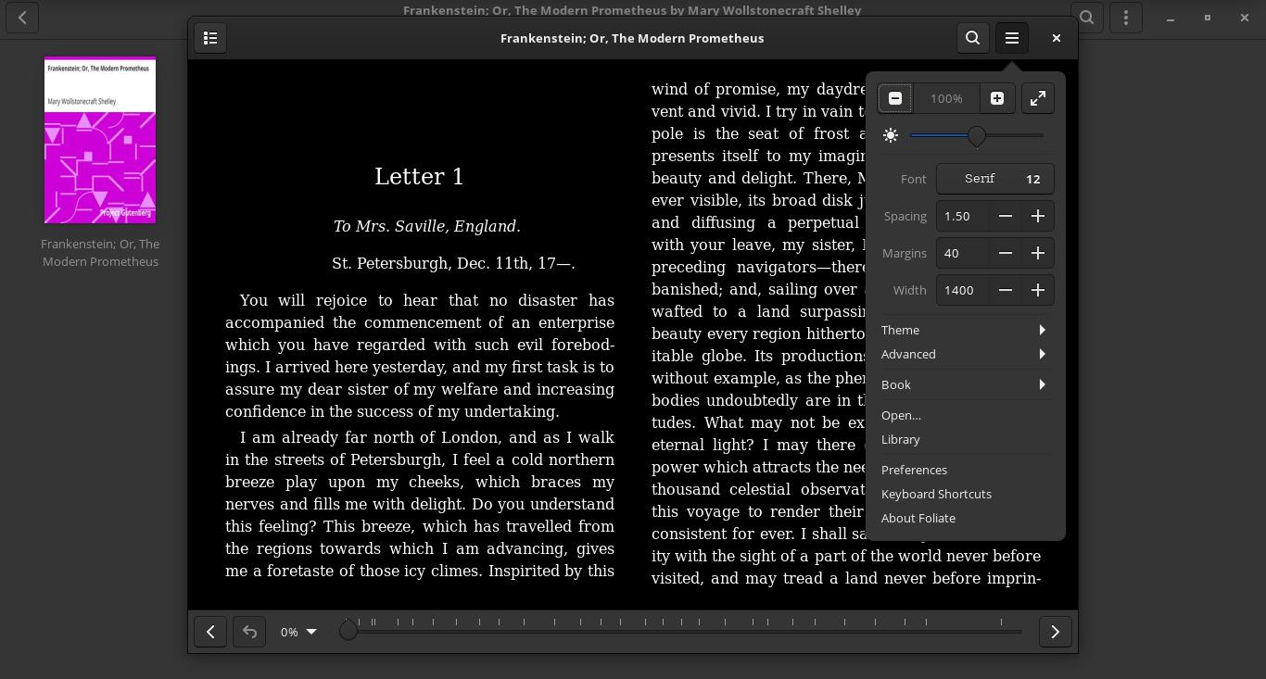Click the Margins input field
The image size is (1266, 679).
tap(962, 253)
